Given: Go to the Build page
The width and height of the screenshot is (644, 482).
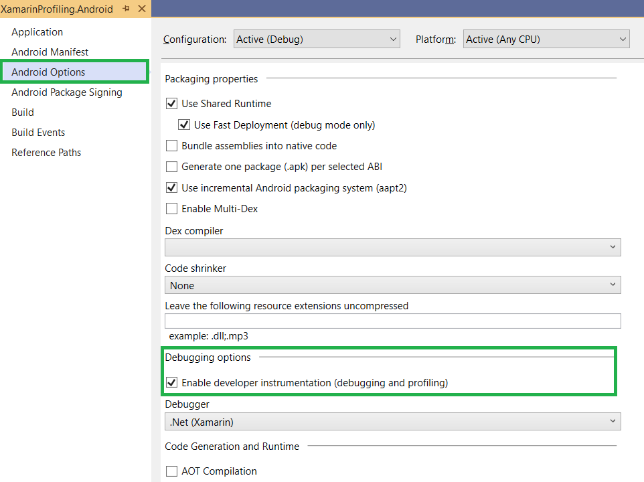Looking at the screenshot, I should pos(23,112).
